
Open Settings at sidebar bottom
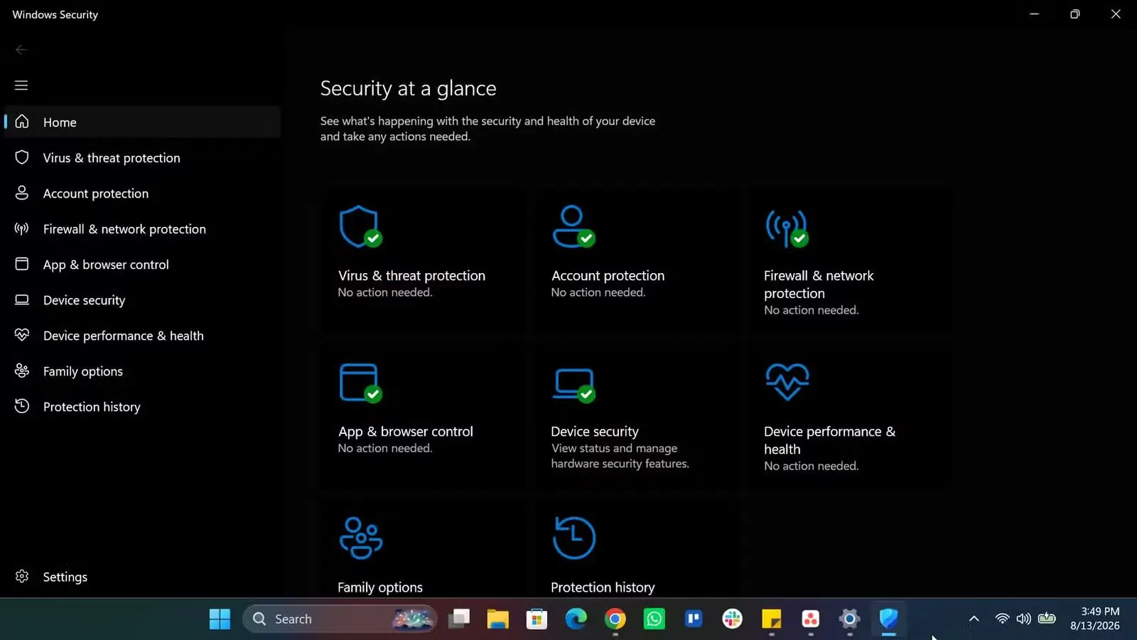143,577
